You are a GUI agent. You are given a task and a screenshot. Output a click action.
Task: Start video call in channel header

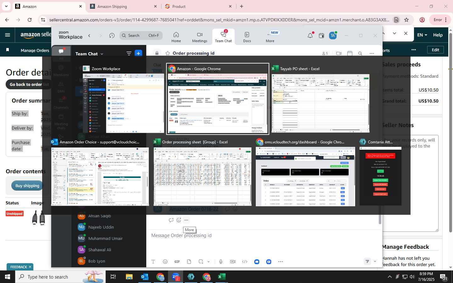339,53
